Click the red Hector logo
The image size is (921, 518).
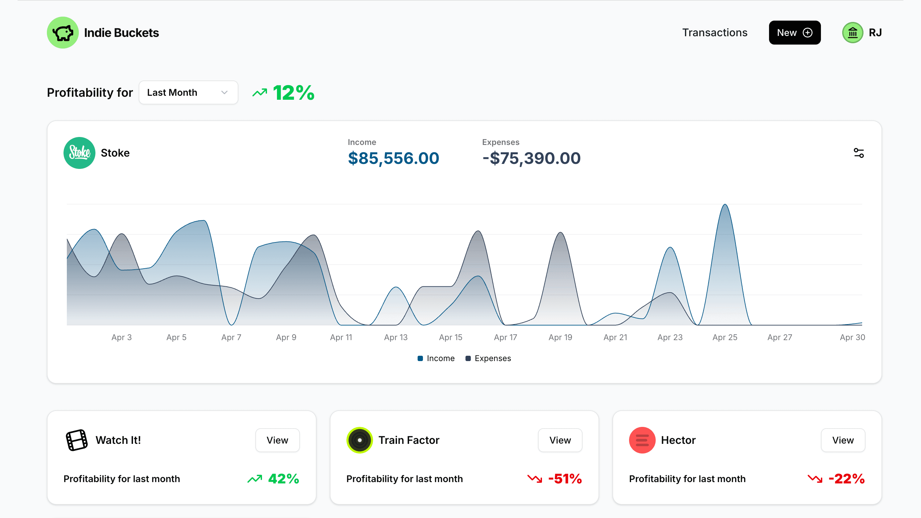pyautogui.click(x=642, y=440)
